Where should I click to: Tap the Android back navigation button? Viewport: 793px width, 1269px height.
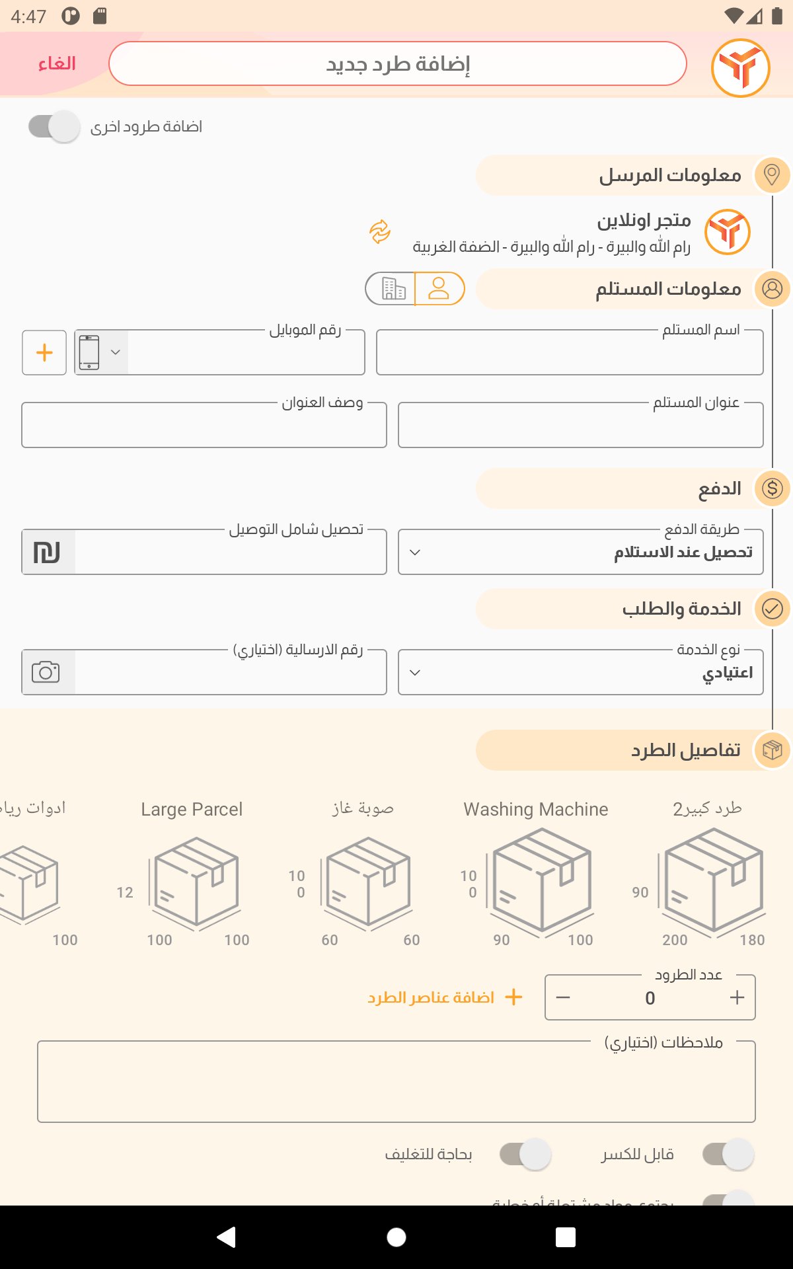(227, 1237)
